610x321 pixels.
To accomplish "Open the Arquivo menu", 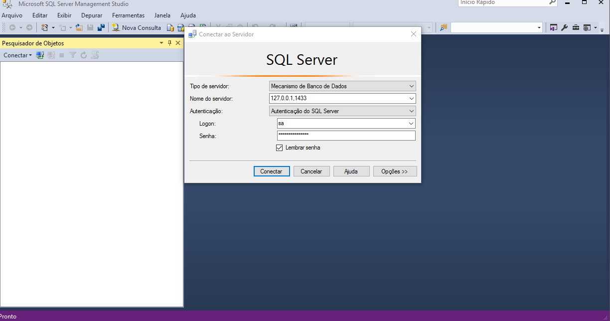I will click(12, 15).
